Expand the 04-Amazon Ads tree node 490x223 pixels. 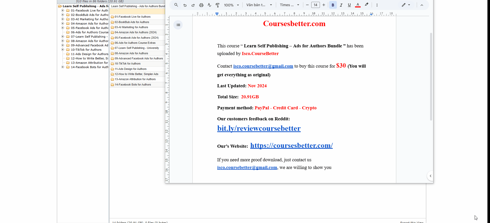[62, 24]
